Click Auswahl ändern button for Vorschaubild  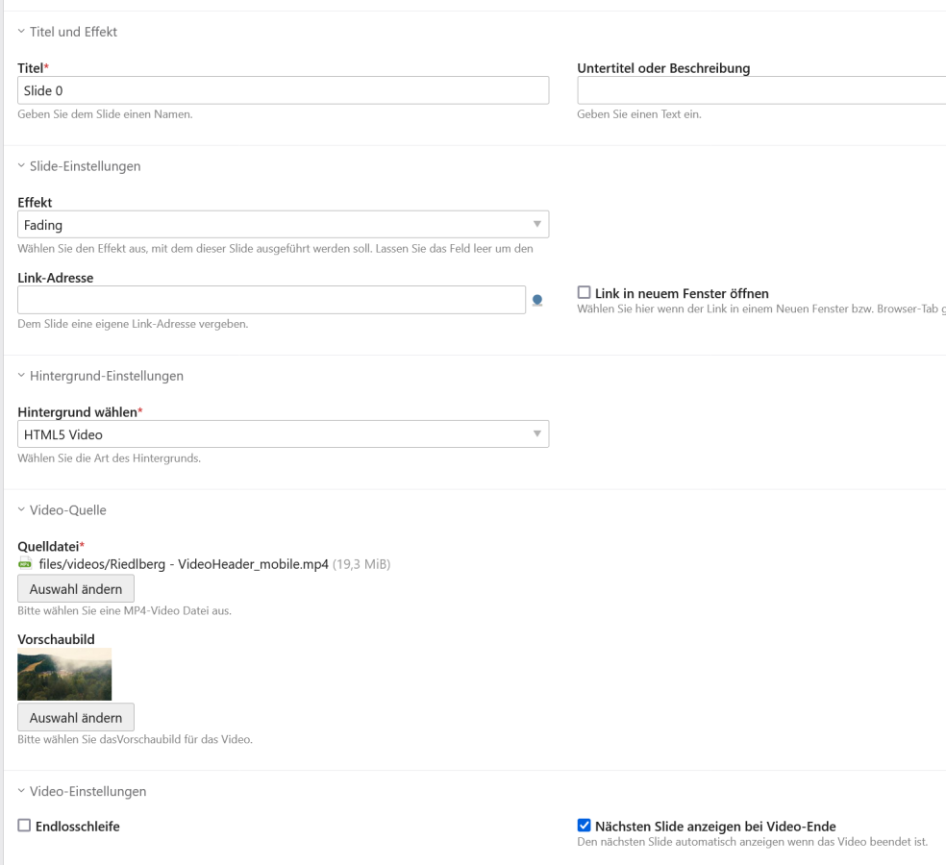coord(76,717)
